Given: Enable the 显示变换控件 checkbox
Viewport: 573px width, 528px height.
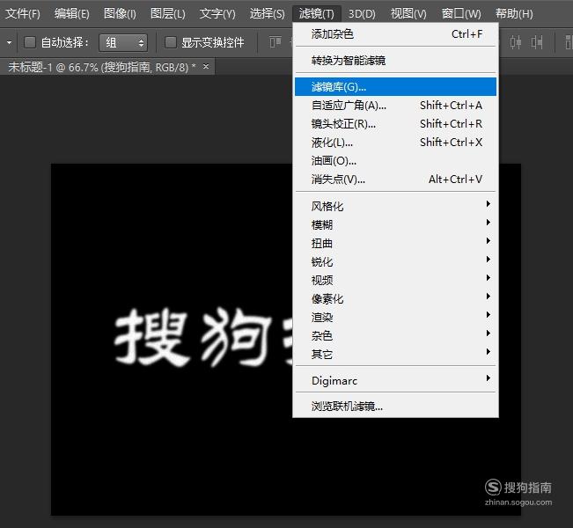Looking at the screenshot, I should click(x=171, y=42).
